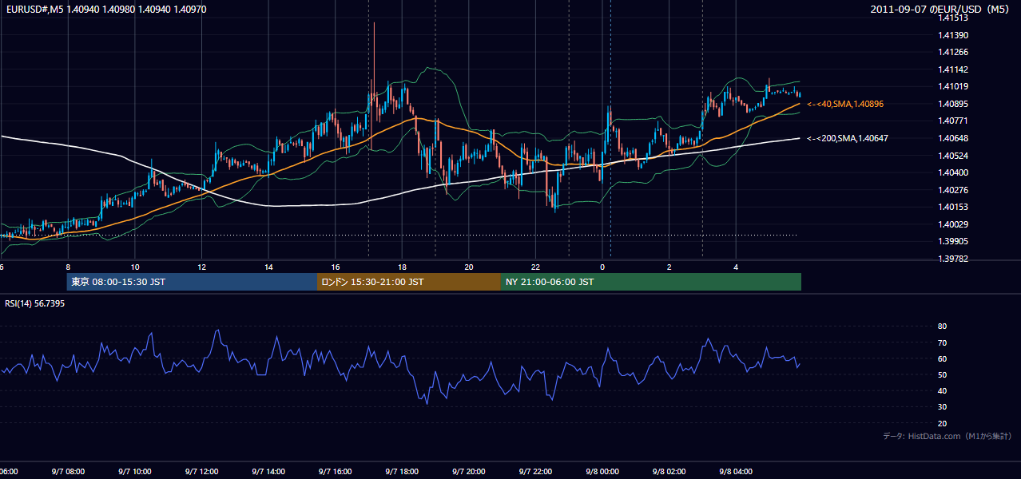This screenshot has width=1021, height=479.
Task: Click price axis label 1.40648
Action: [952, 138]
